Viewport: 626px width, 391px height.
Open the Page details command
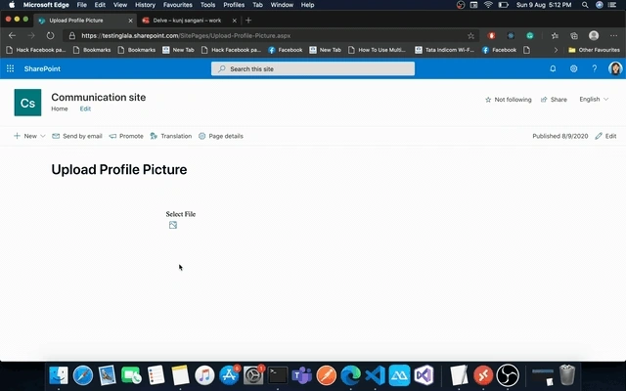click(221, 136)
